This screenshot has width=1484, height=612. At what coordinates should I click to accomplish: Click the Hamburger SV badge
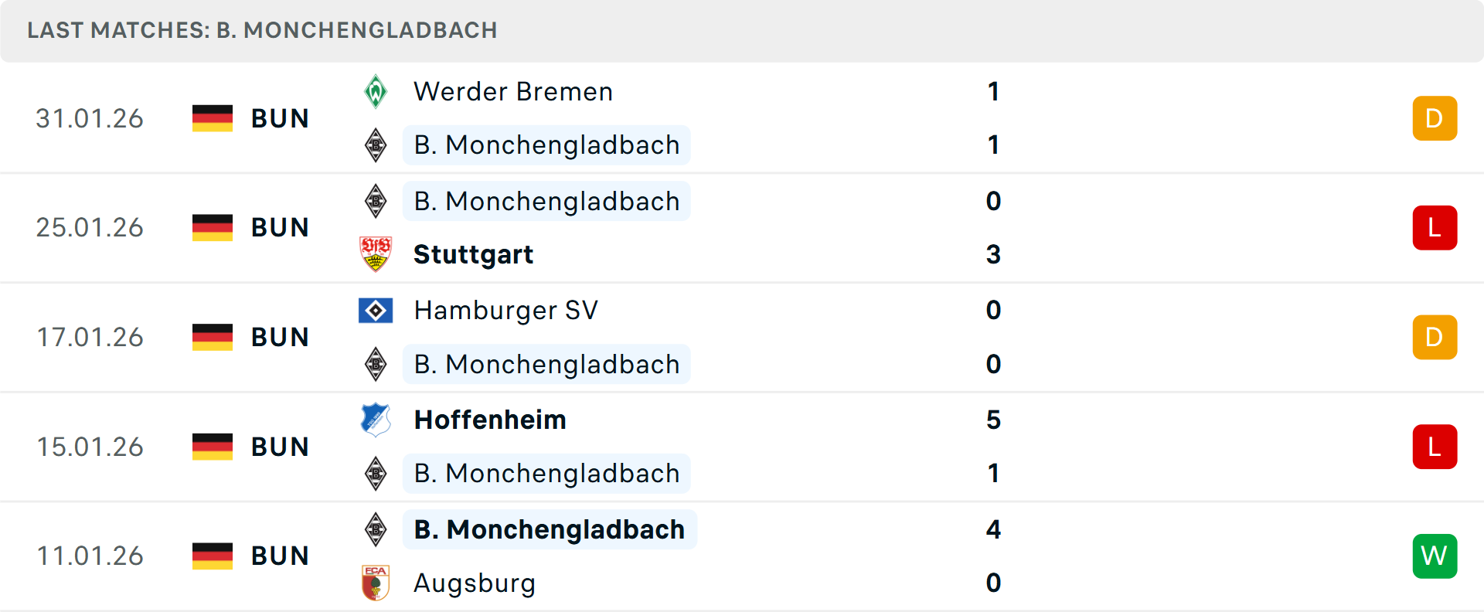[x=376, y=310]
